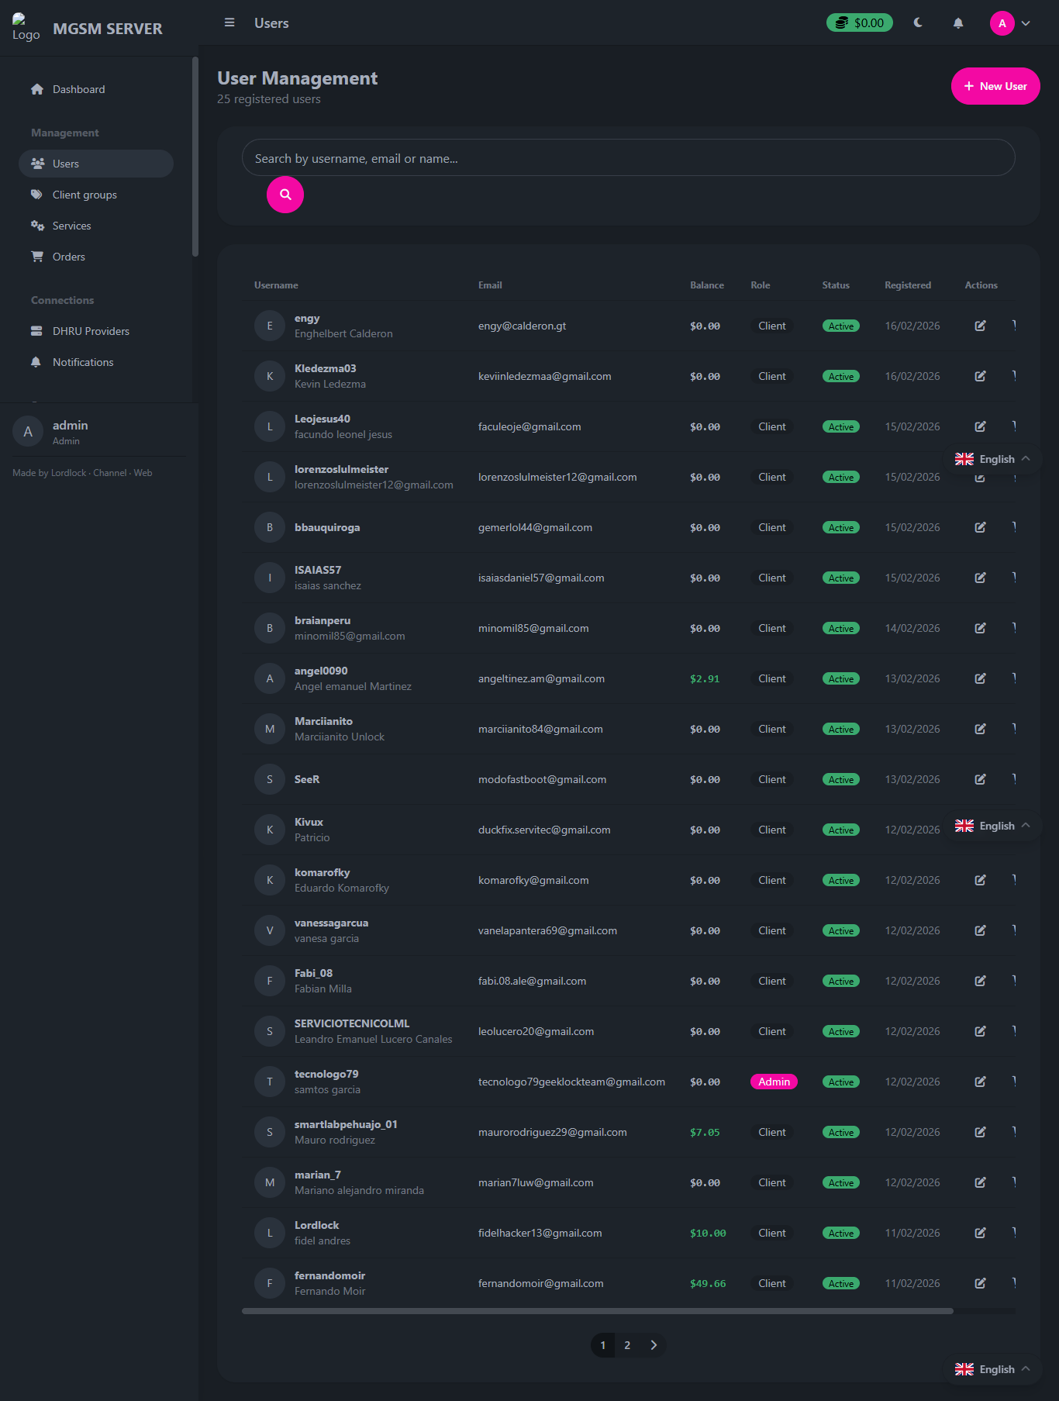Open the notifications bell in top bar
This screenshot has height=1401, width=1059.
coord(958,23)
